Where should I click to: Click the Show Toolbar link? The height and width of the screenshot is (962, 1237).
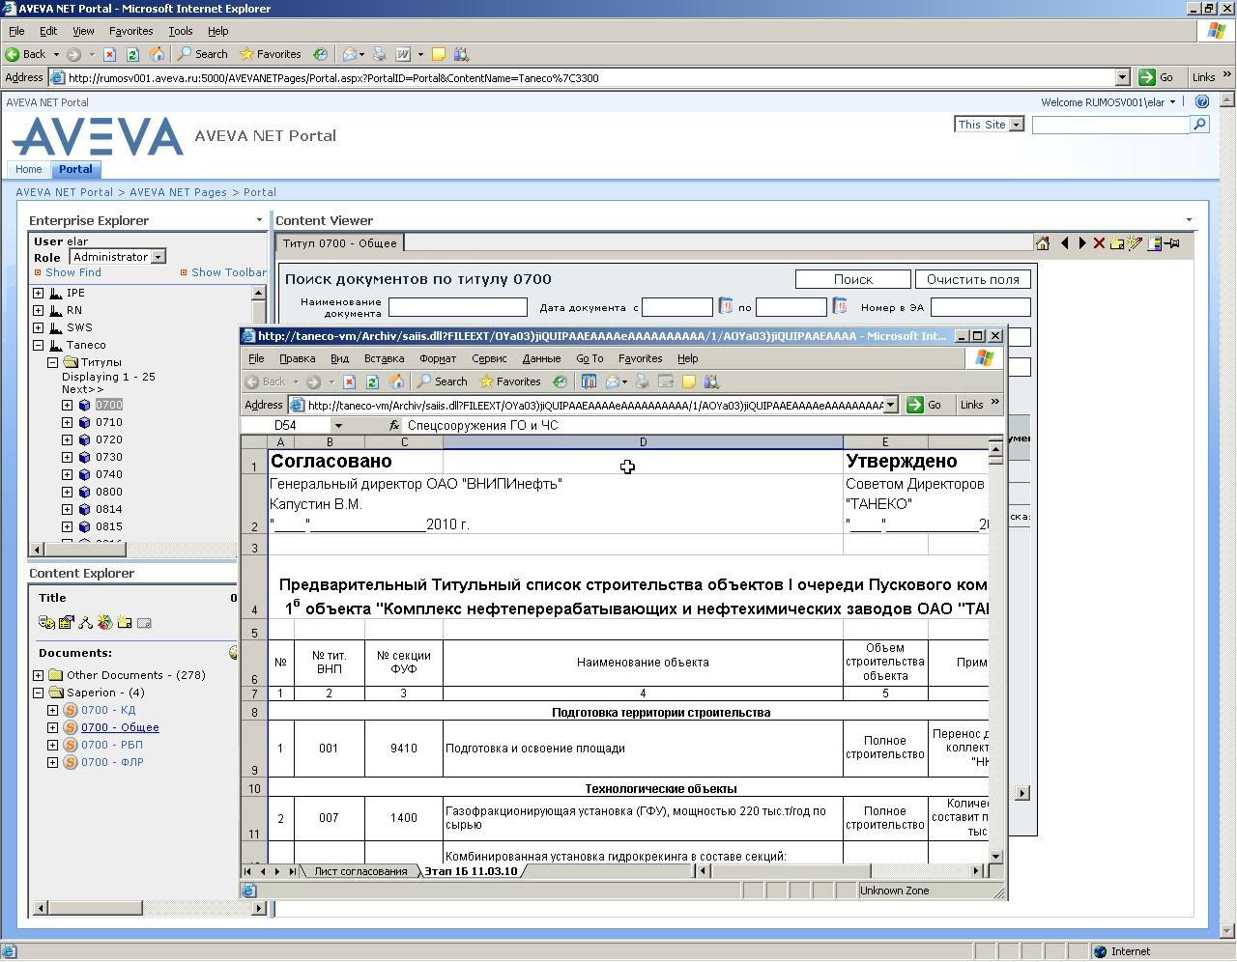click(228, 272)
